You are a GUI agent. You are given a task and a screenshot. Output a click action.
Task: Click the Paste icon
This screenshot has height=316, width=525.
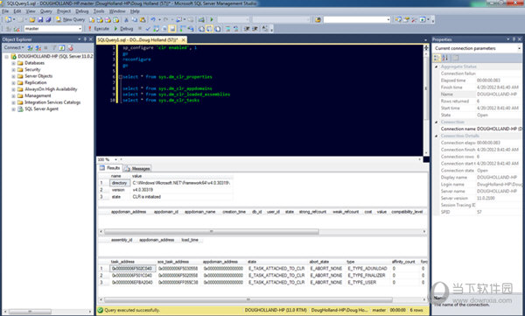point(143,20)
